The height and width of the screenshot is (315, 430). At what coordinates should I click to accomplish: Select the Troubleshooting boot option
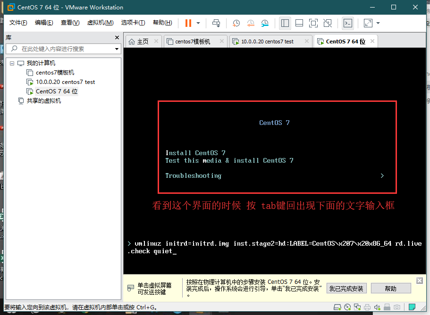click(194, 175)
